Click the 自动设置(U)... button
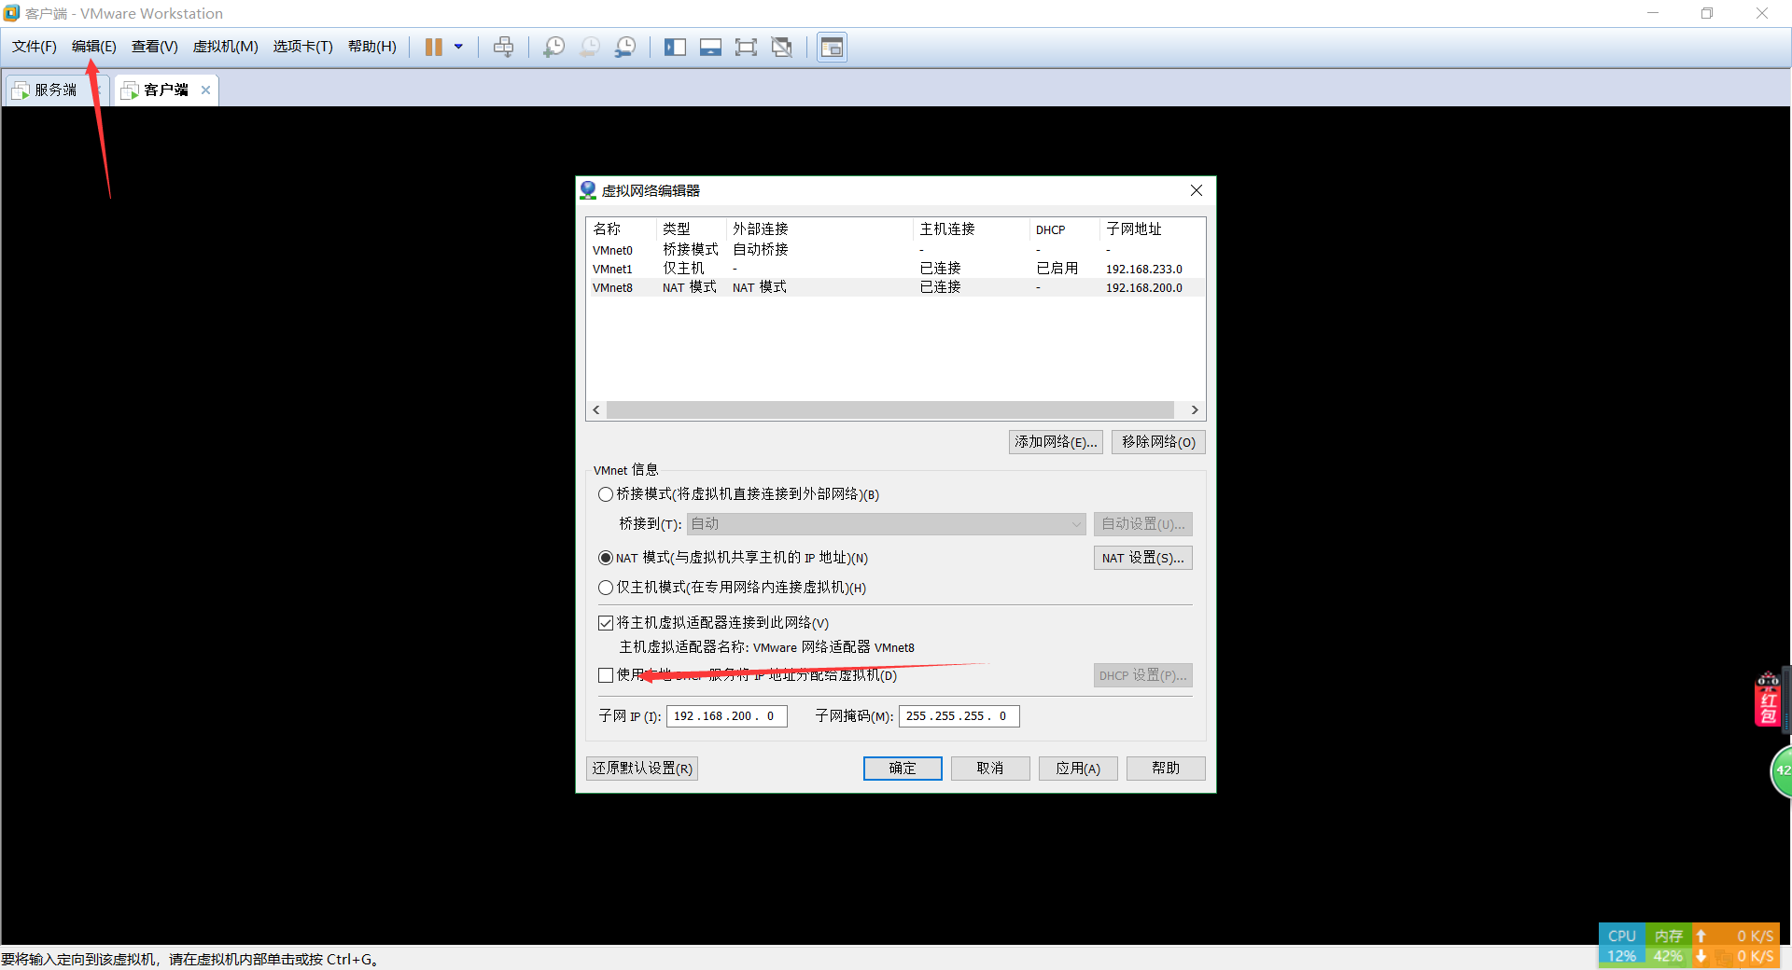 tap(1143, 524)
